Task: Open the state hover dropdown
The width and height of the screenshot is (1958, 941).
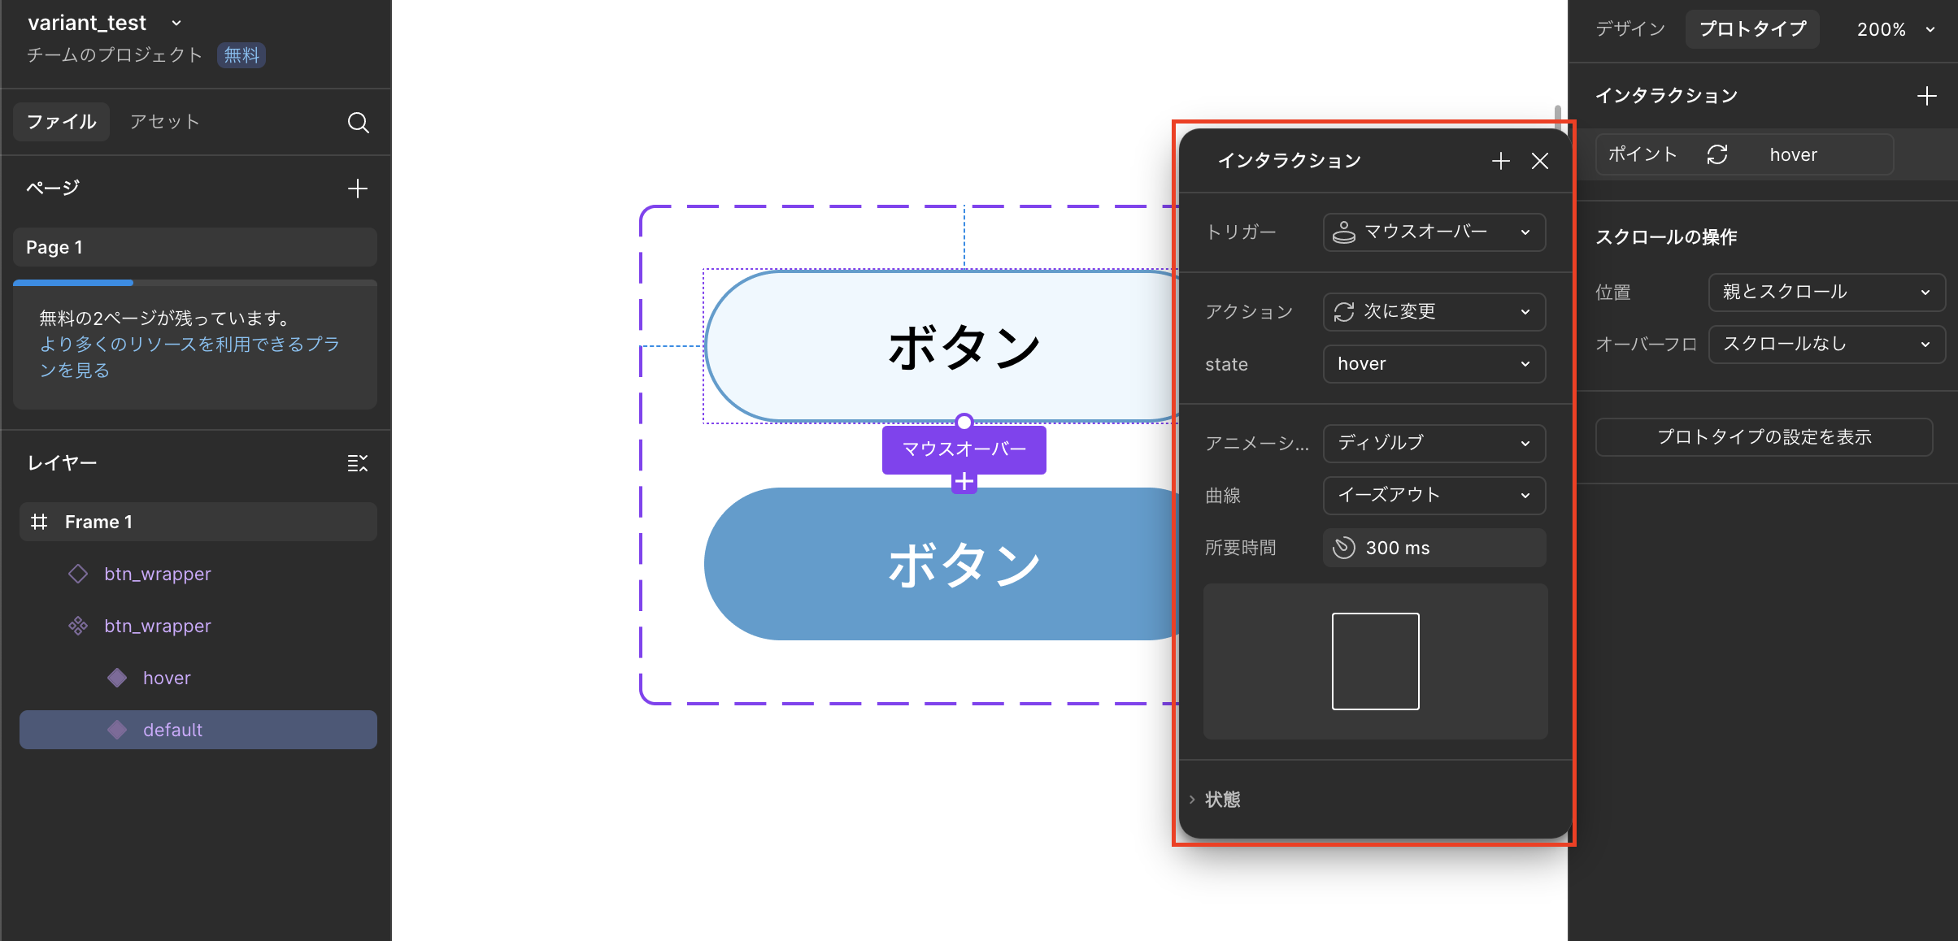Action: point(1434,364)
